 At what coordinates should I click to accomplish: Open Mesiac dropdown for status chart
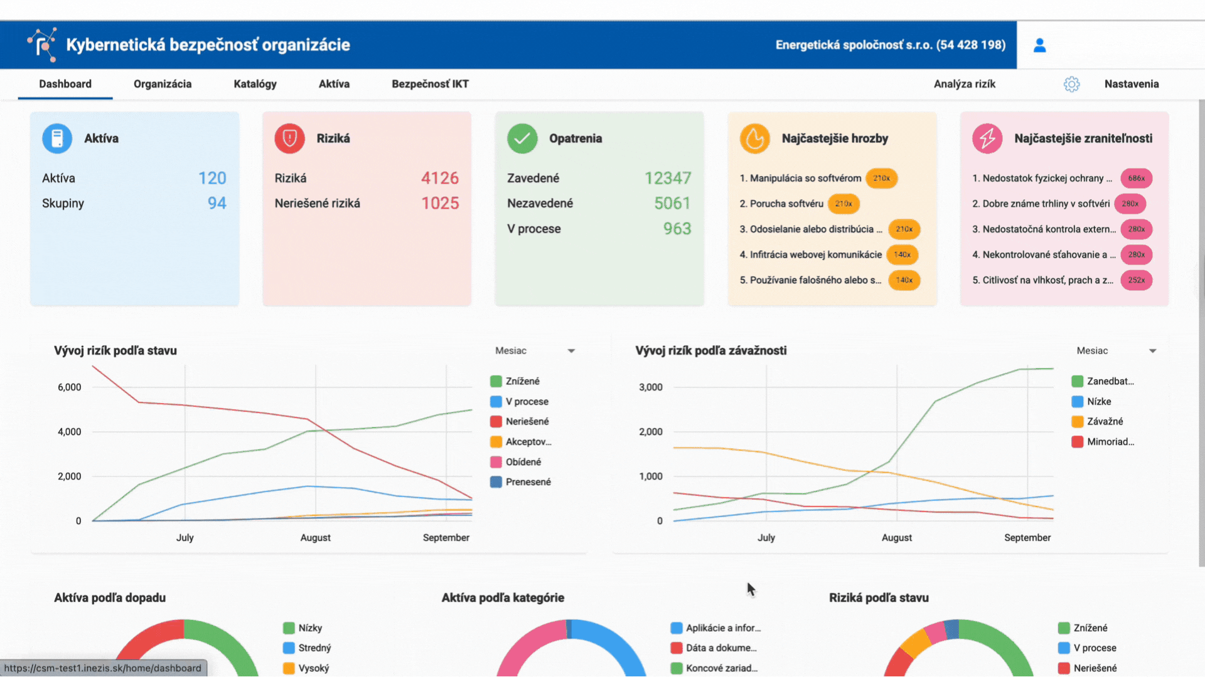(x=535, y=351)
